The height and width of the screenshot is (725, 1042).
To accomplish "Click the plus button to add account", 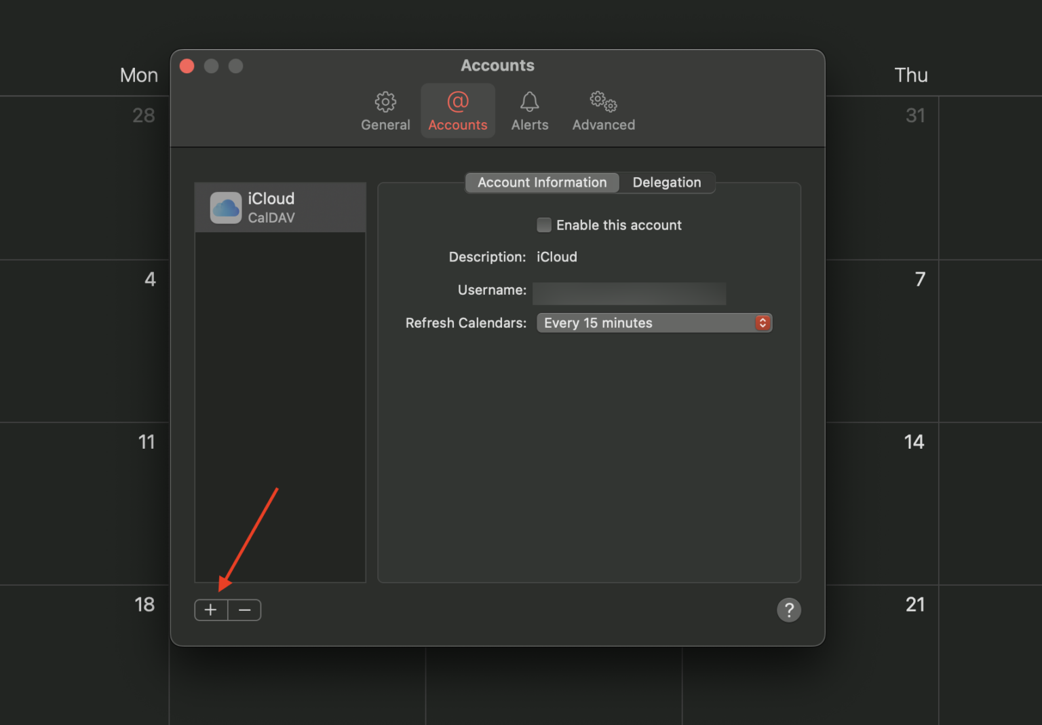I will coord(211,610).
